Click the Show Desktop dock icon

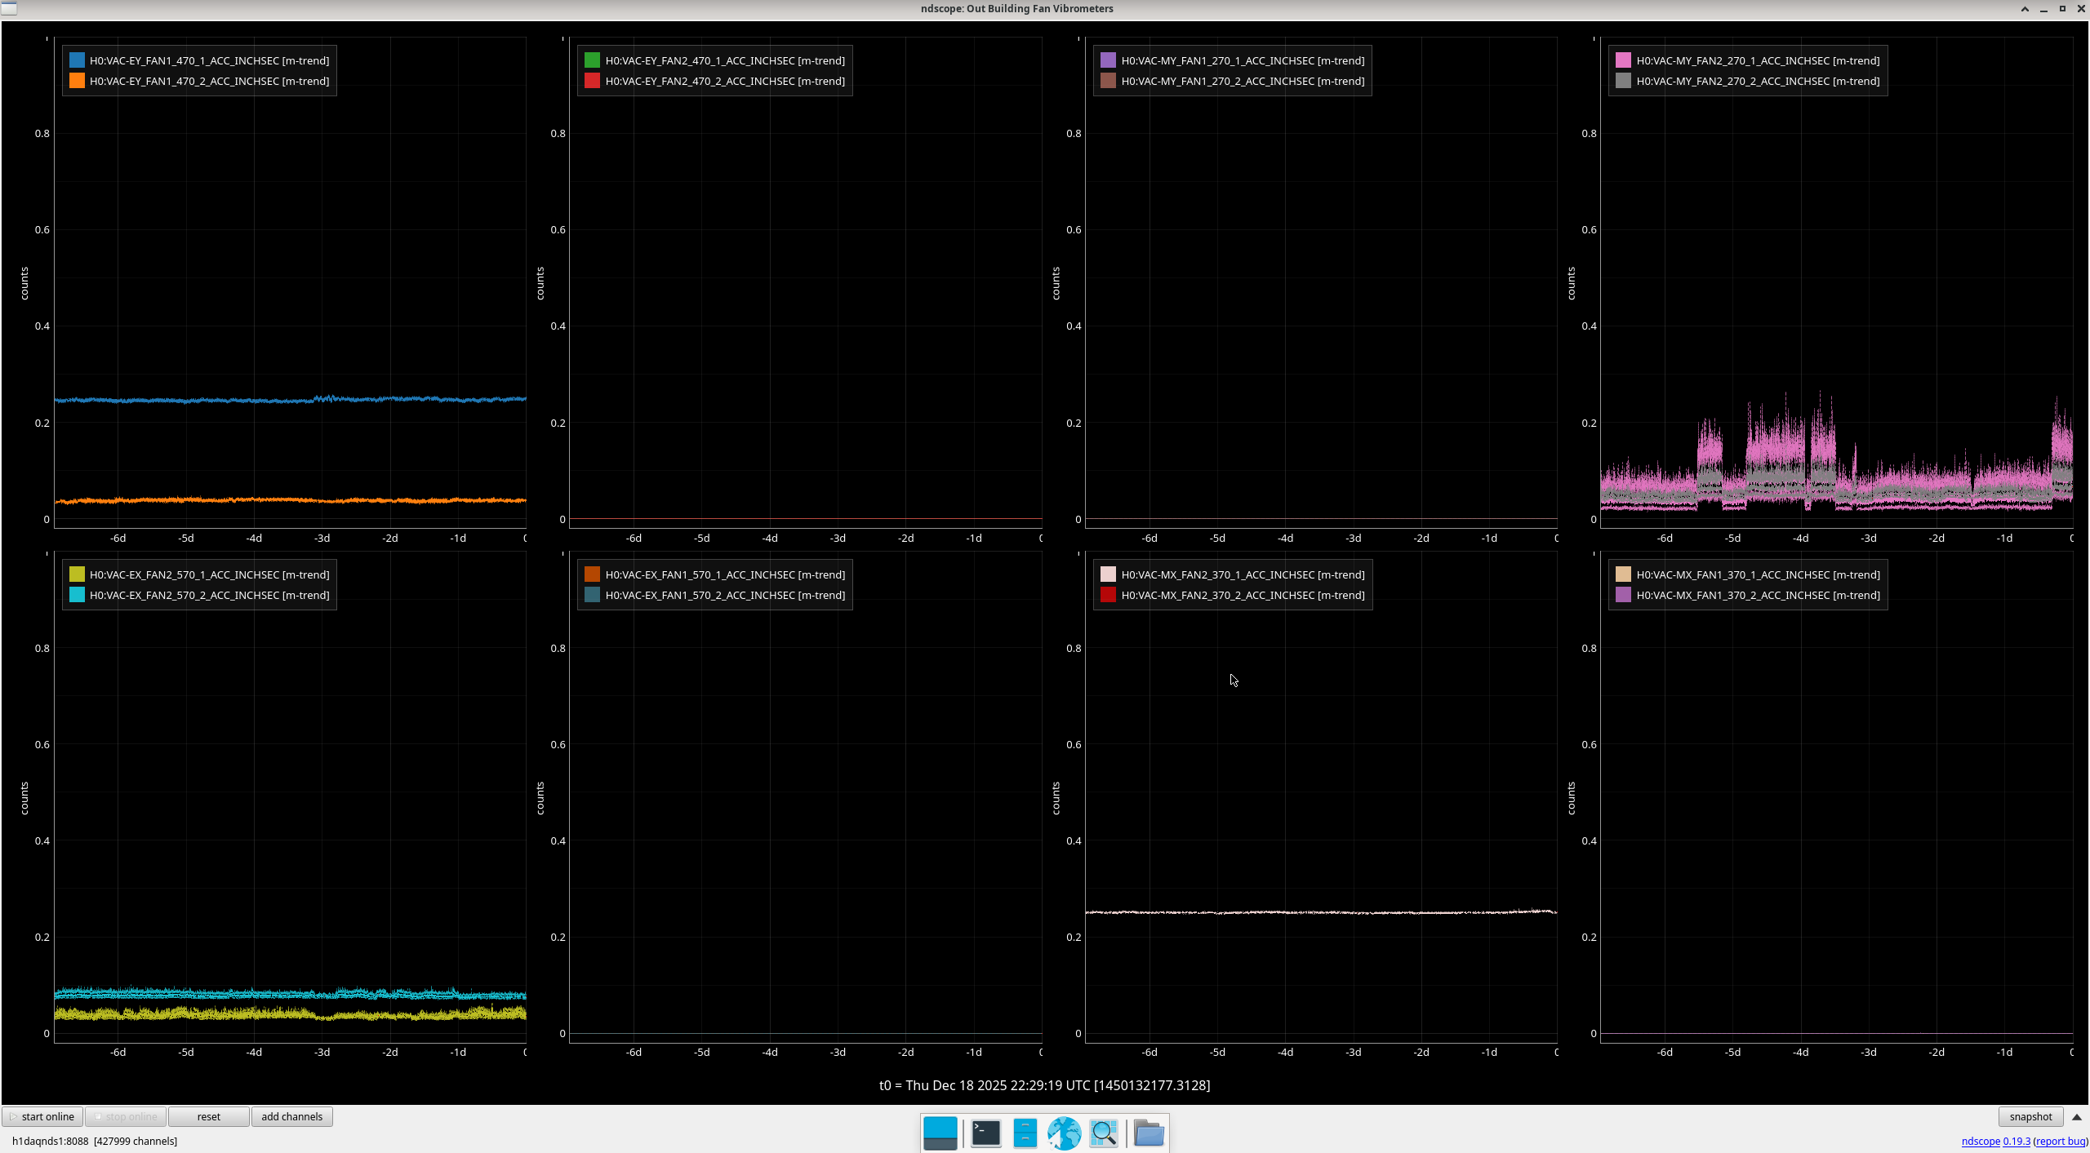pyautogui.click(x=940, y=1133)
